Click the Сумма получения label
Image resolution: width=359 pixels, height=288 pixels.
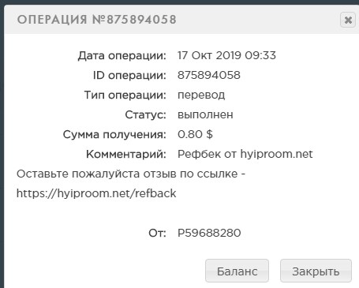[114, 135]
